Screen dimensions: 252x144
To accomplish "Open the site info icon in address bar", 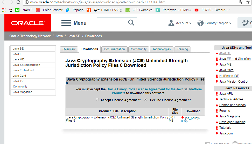I will point(27,2).
